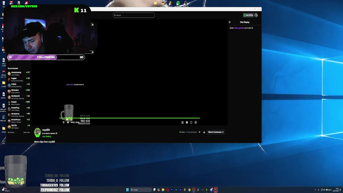Open File Explorer from the taskbar
This screenshot has width=343, height=193.
pyautogui.click(x=163, y=190)
